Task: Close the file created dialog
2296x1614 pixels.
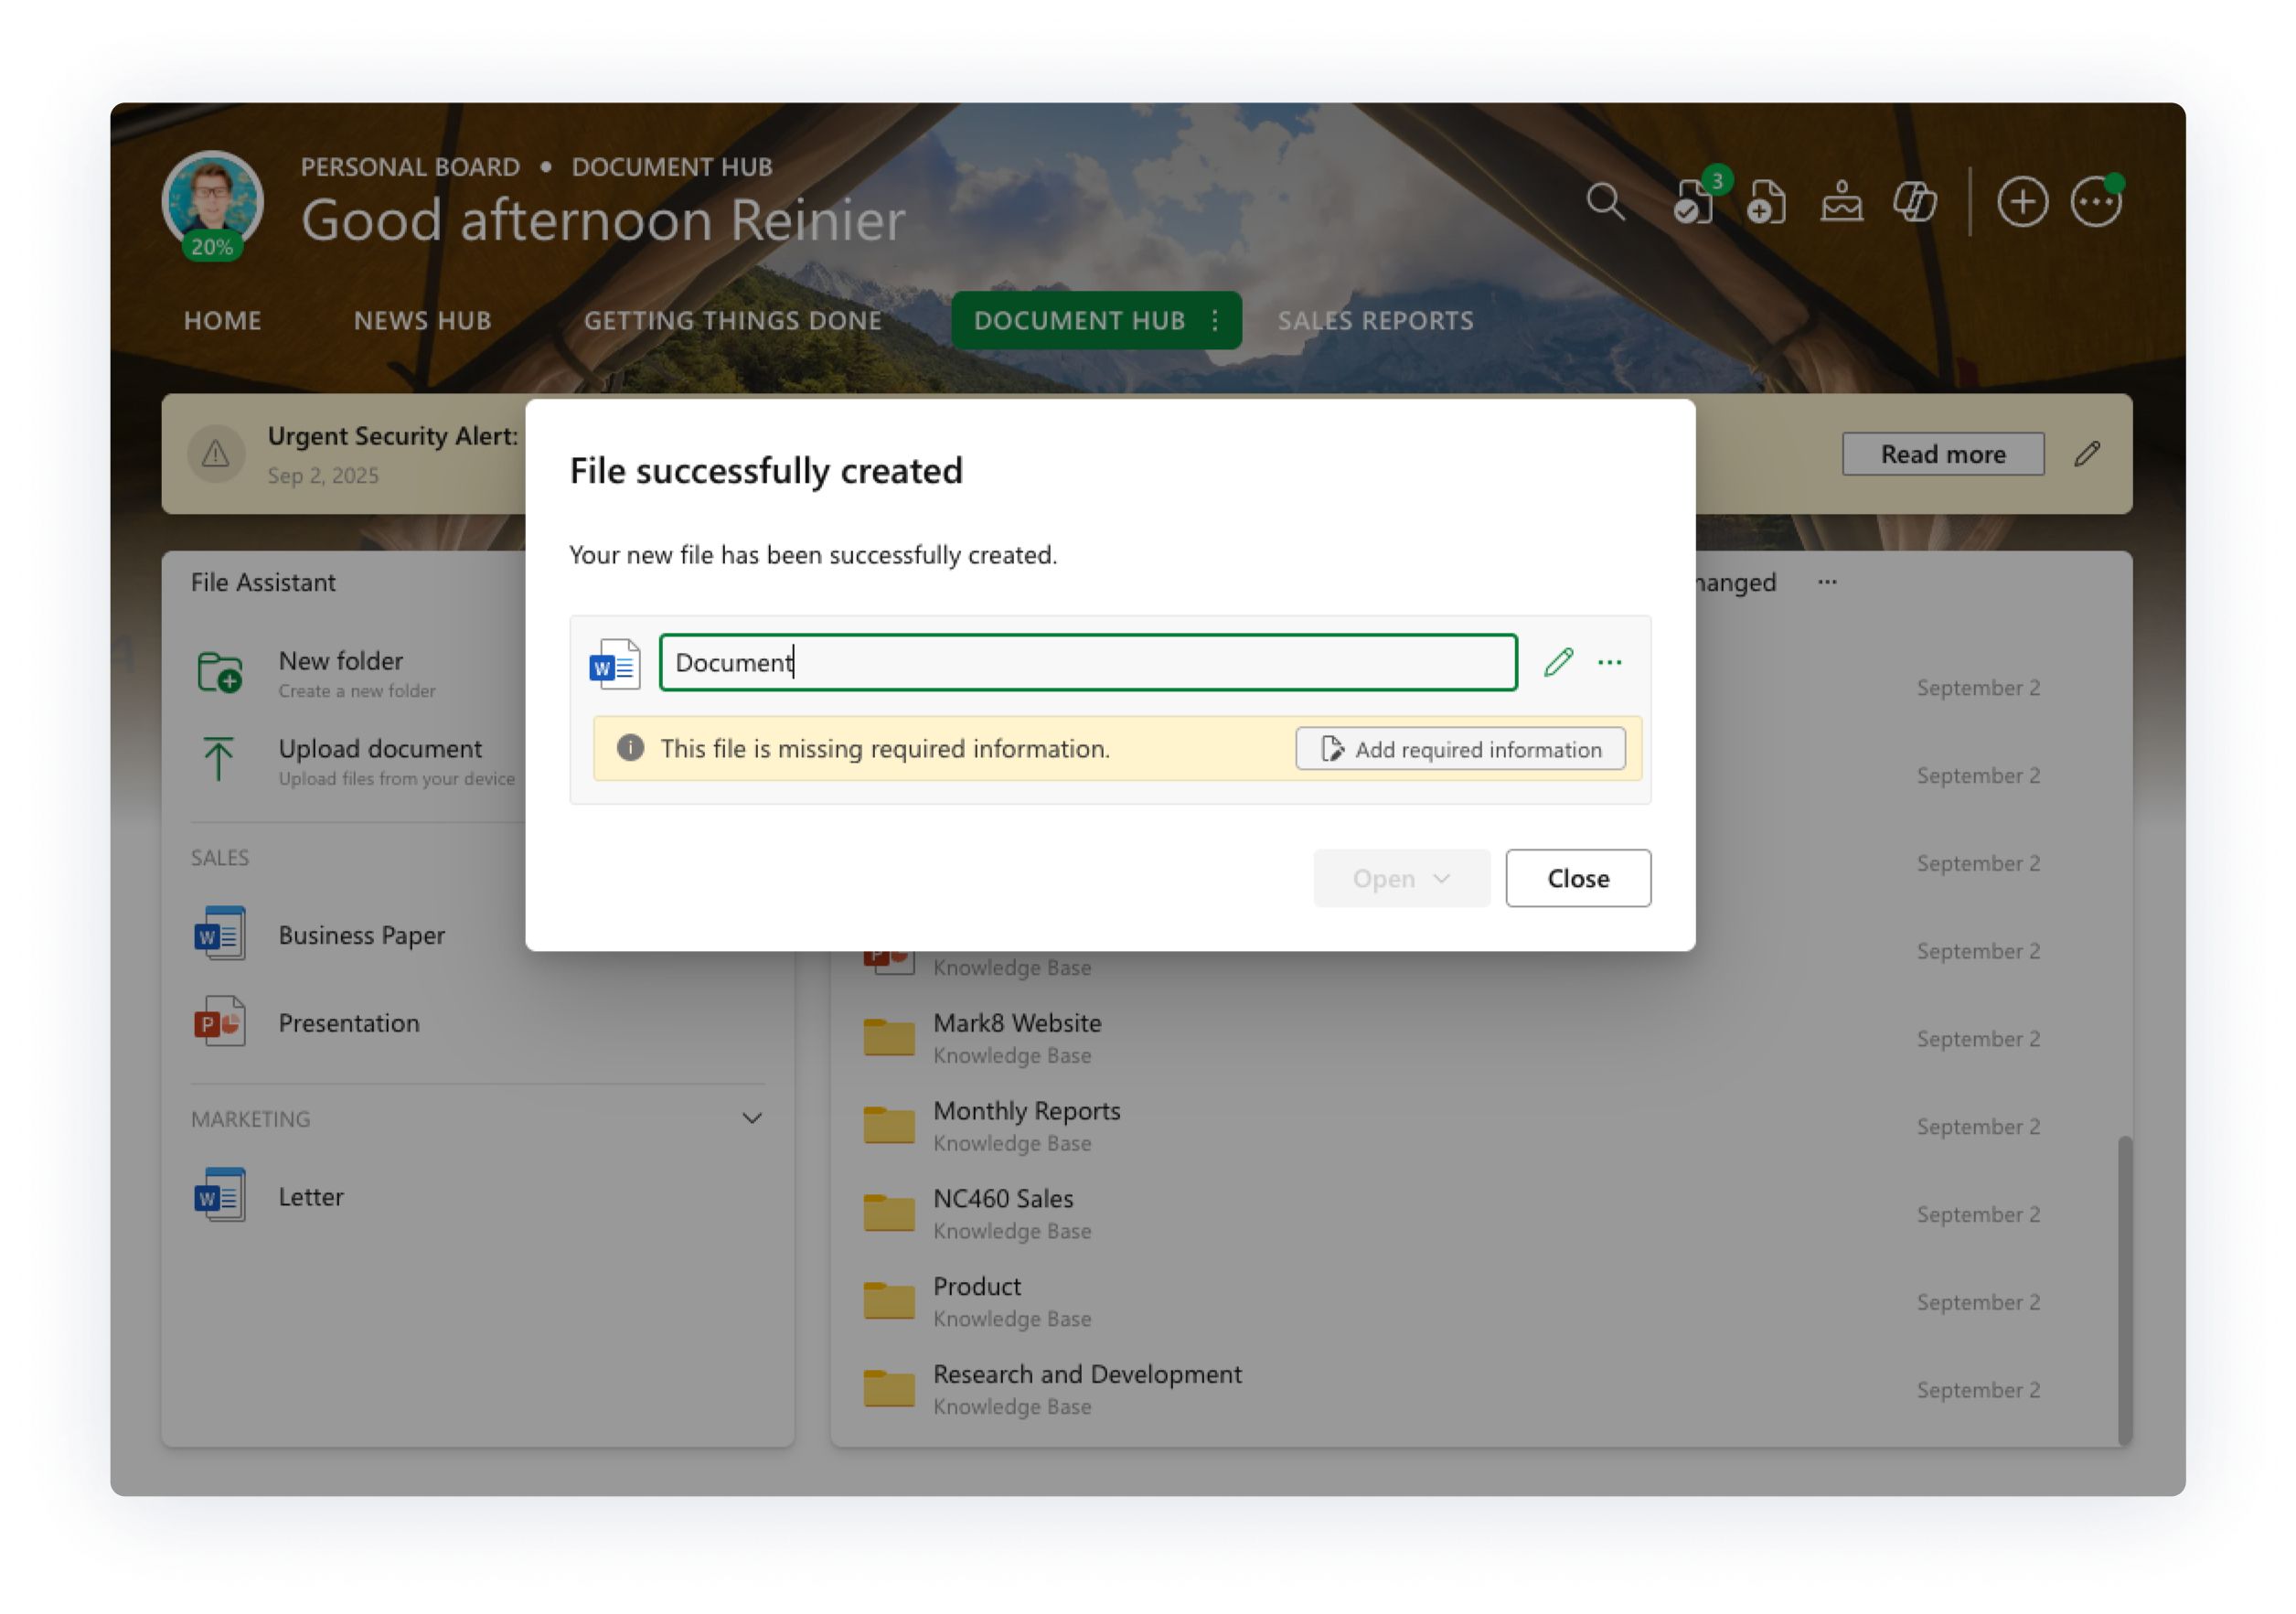Action: (x=1578, y=878)
